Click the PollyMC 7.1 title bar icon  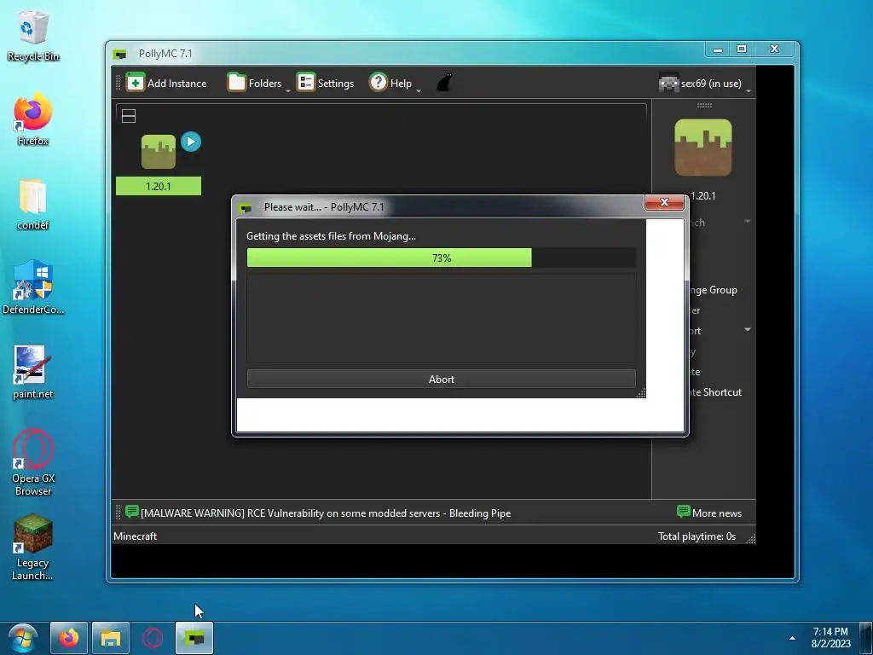(119, 54)
